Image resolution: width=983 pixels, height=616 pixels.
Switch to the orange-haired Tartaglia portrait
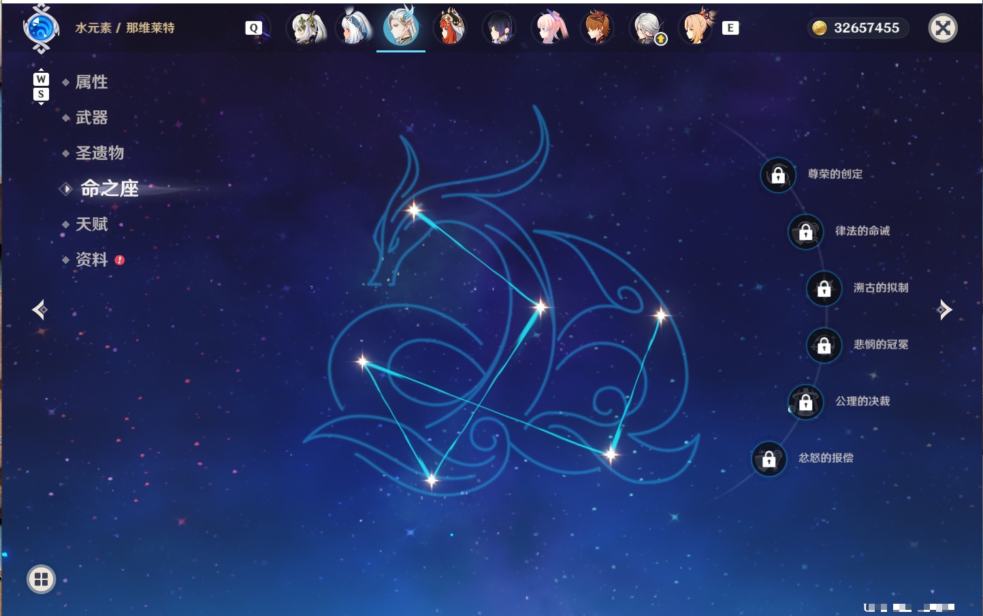click(598, 28)
